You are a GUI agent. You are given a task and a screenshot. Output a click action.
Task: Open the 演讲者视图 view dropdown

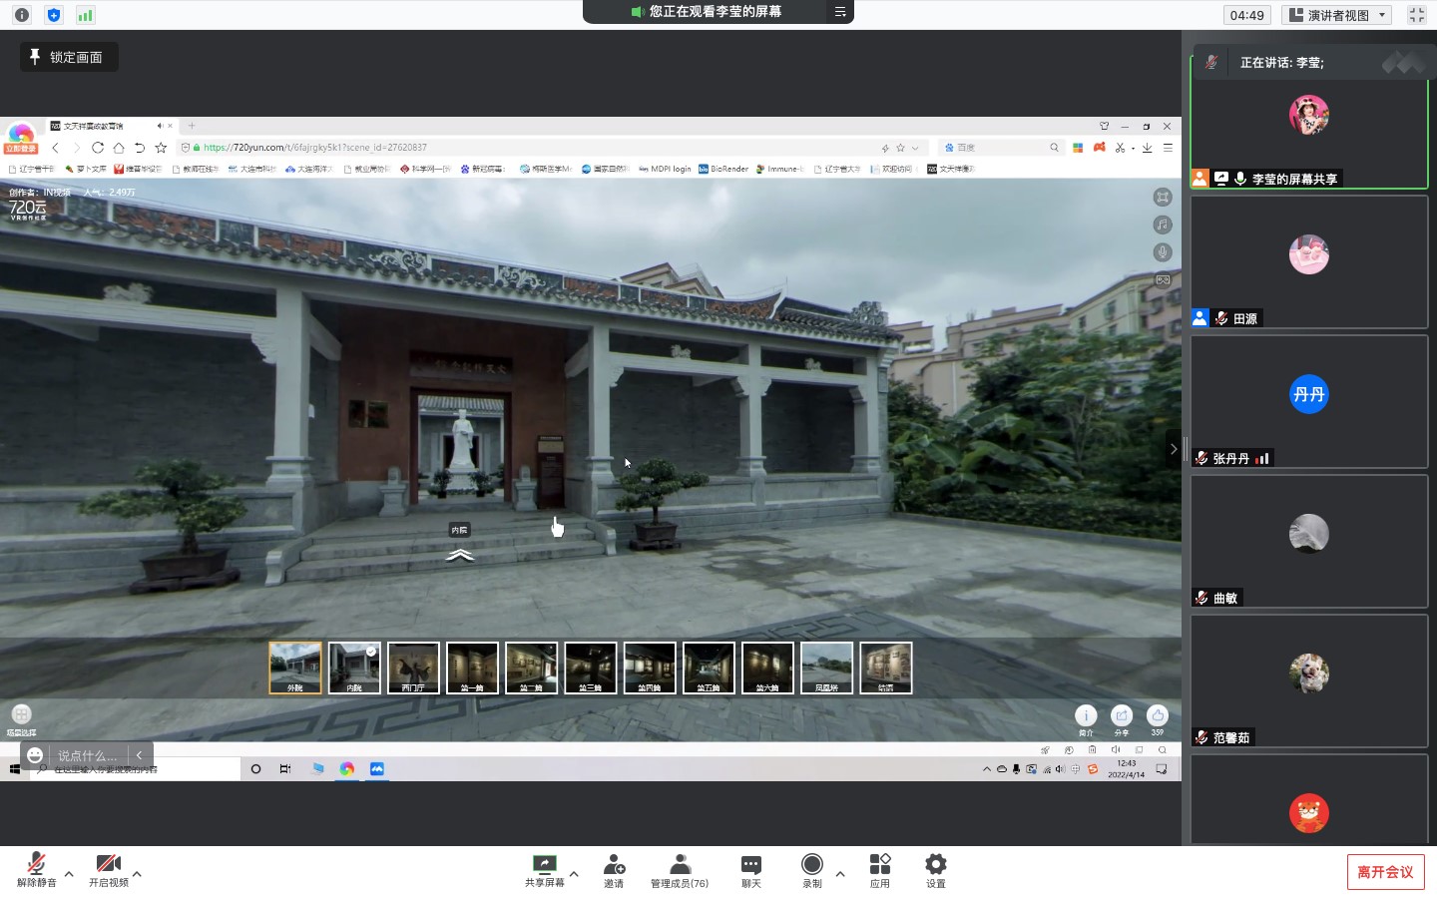coord(1337,15)
